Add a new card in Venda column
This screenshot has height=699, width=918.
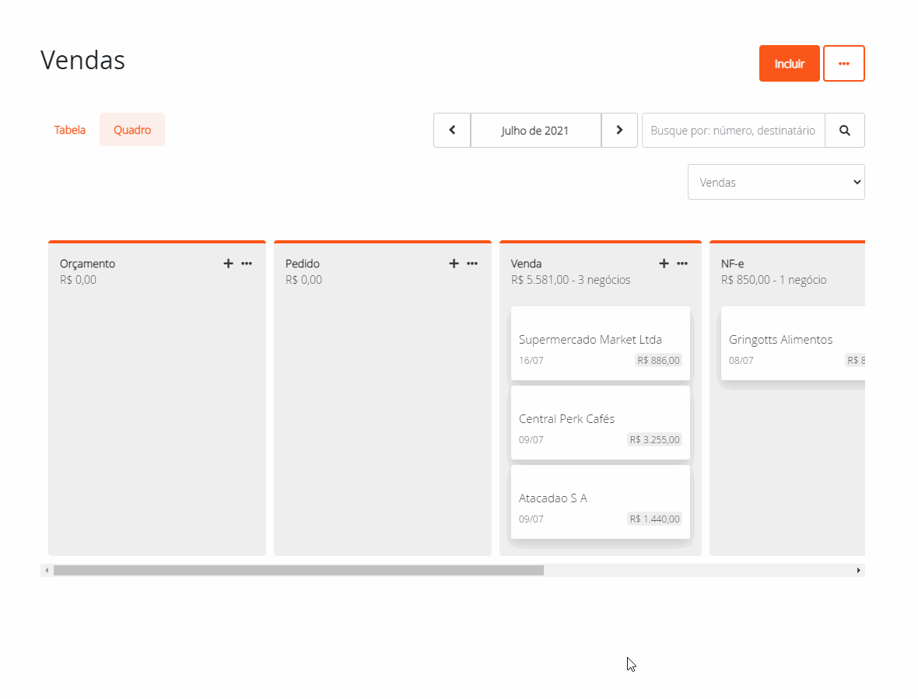click(x=664, y=264)
